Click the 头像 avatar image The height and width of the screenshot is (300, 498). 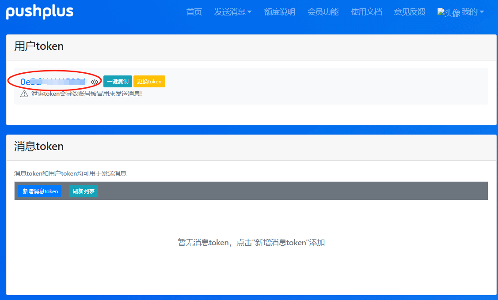[x=449, y=12]
